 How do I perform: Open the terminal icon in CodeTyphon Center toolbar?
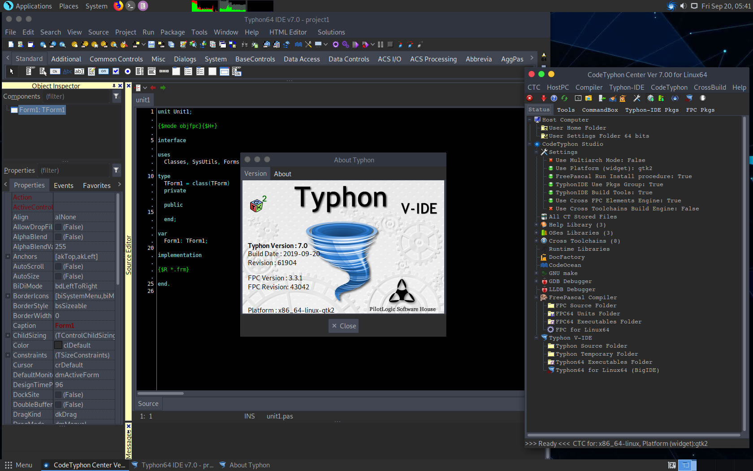[578, 98]
